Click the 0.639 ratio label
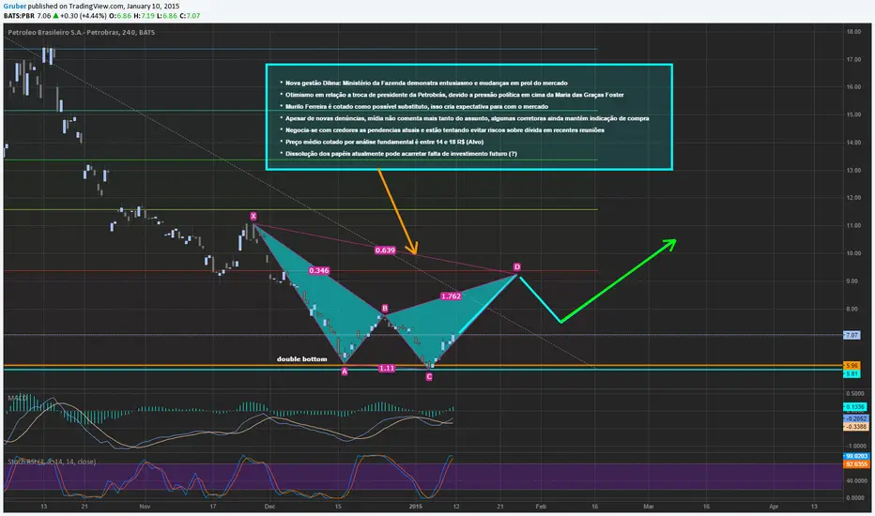The image size is (875, 516). [385, 250]
